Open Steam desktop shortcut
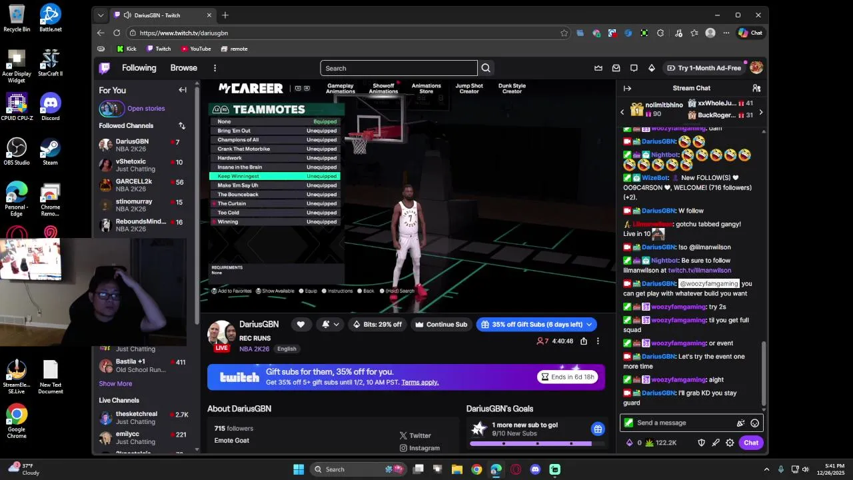 [50, 151]
